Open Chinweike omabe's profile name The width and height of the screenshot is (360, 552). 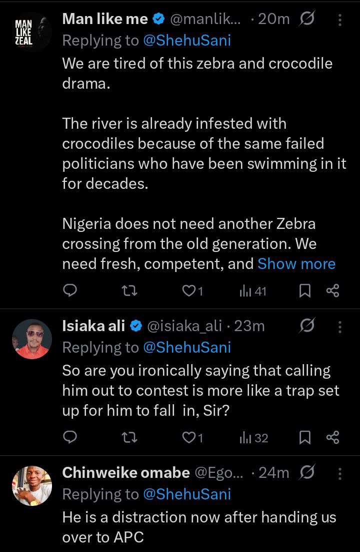coord(126,472)
